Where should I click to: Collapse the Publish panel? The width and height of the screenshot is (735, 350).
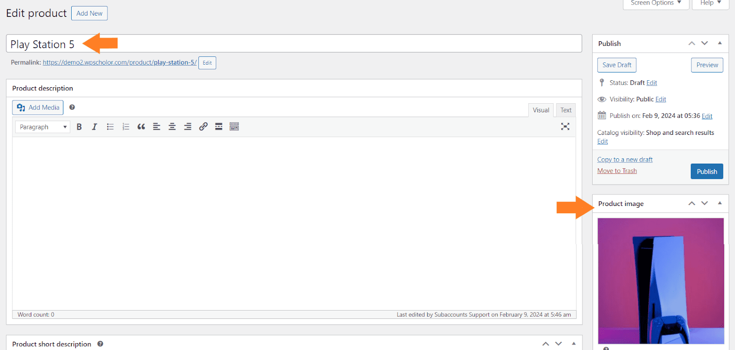[x=720, y=43]
